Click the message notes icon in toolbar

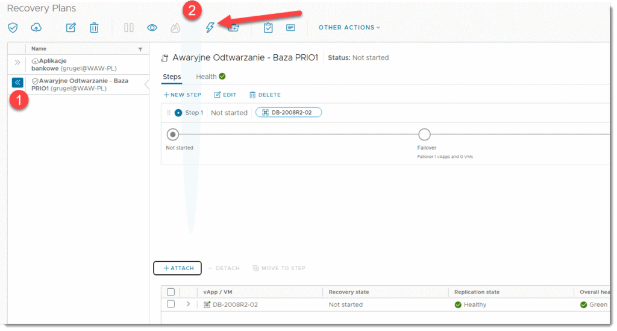(x=290, y=28)
